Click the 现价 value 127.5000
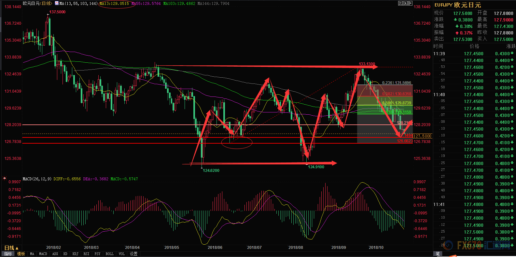The image size is (516, 257). pyautogui.click(x=463, y=13)
